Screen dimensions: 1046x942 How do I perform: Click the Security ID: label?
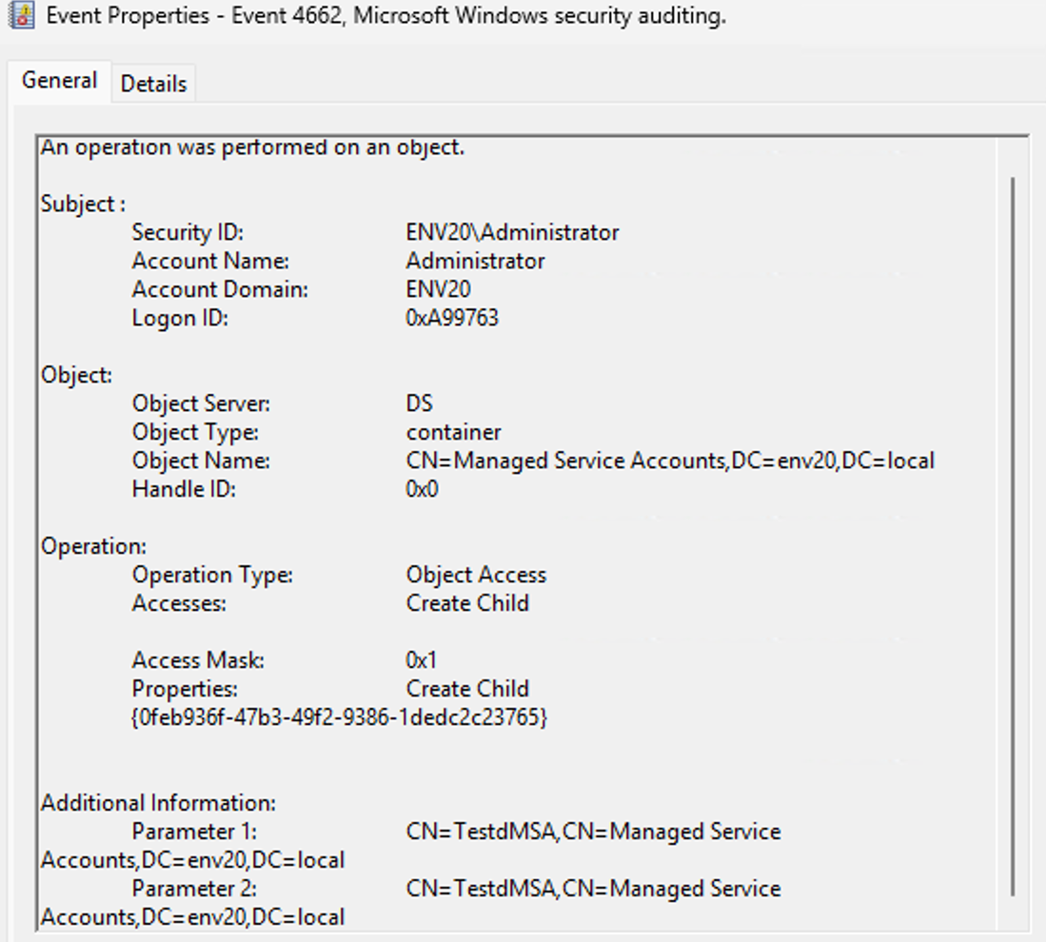pyautogui.click(x=187, y=233)
